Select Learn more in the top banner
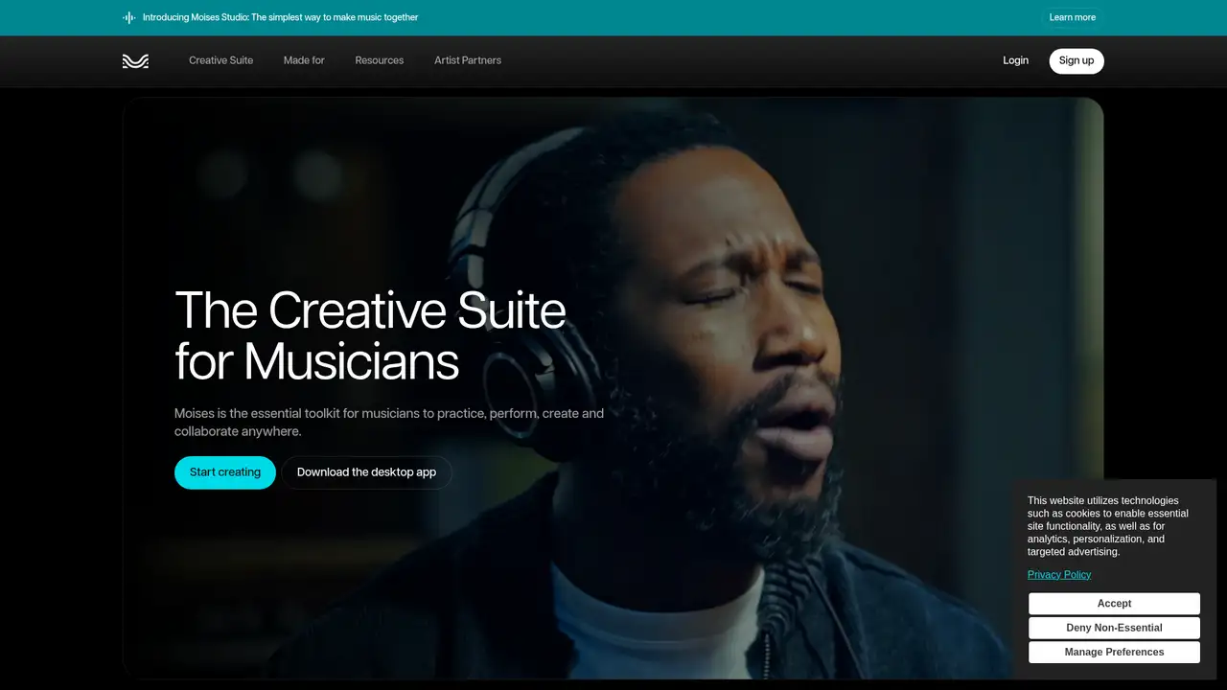This screenshot has height=690, width=1227. 1073,17
